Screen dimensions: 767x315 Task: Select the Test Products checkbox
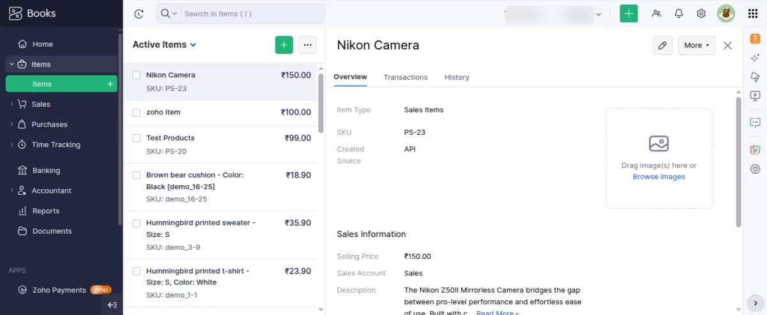point(136,138)
